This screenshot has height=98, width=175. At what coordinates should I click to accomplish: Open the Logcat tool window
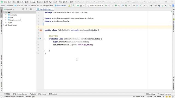pos(42,94)
